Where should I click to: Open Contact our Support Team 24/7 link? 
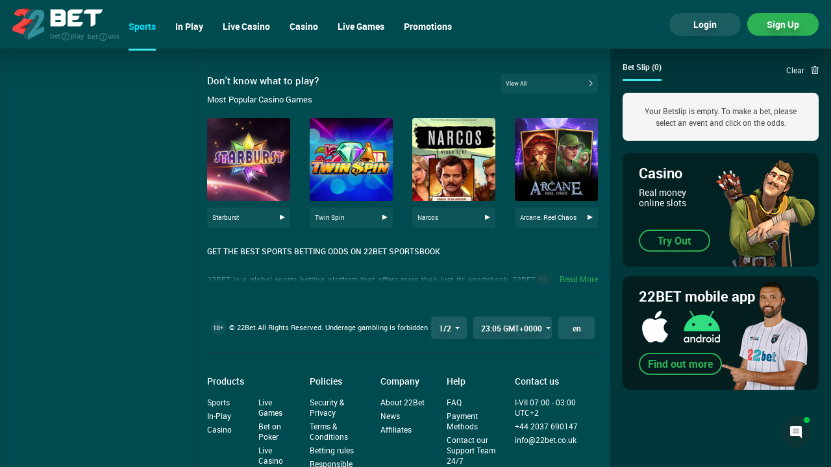(471, 451)
